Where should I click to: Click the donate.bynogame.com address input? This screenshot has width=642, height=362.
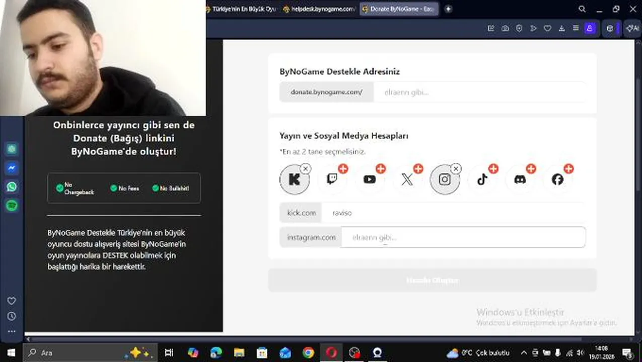click(x=480, y=93)
